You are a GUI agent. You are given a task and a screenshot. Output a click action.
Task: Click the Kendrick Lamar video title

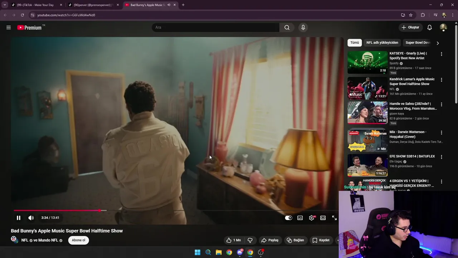click(412, 81)
